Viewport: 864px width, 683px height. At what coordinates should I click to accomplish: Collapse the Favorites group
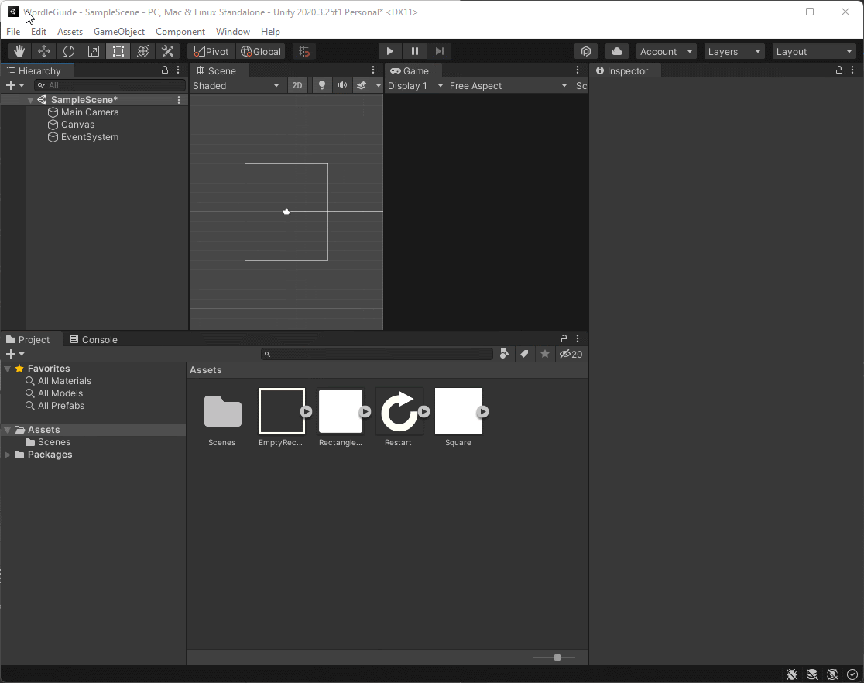click(8, 369)
